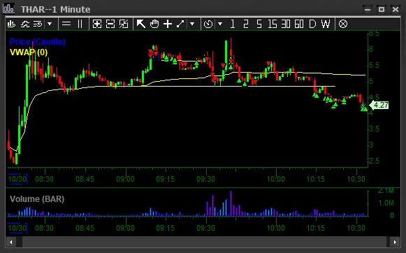406x253 pixels.
Task: Select the crosshair plus tool
Action: click(168, 24)
